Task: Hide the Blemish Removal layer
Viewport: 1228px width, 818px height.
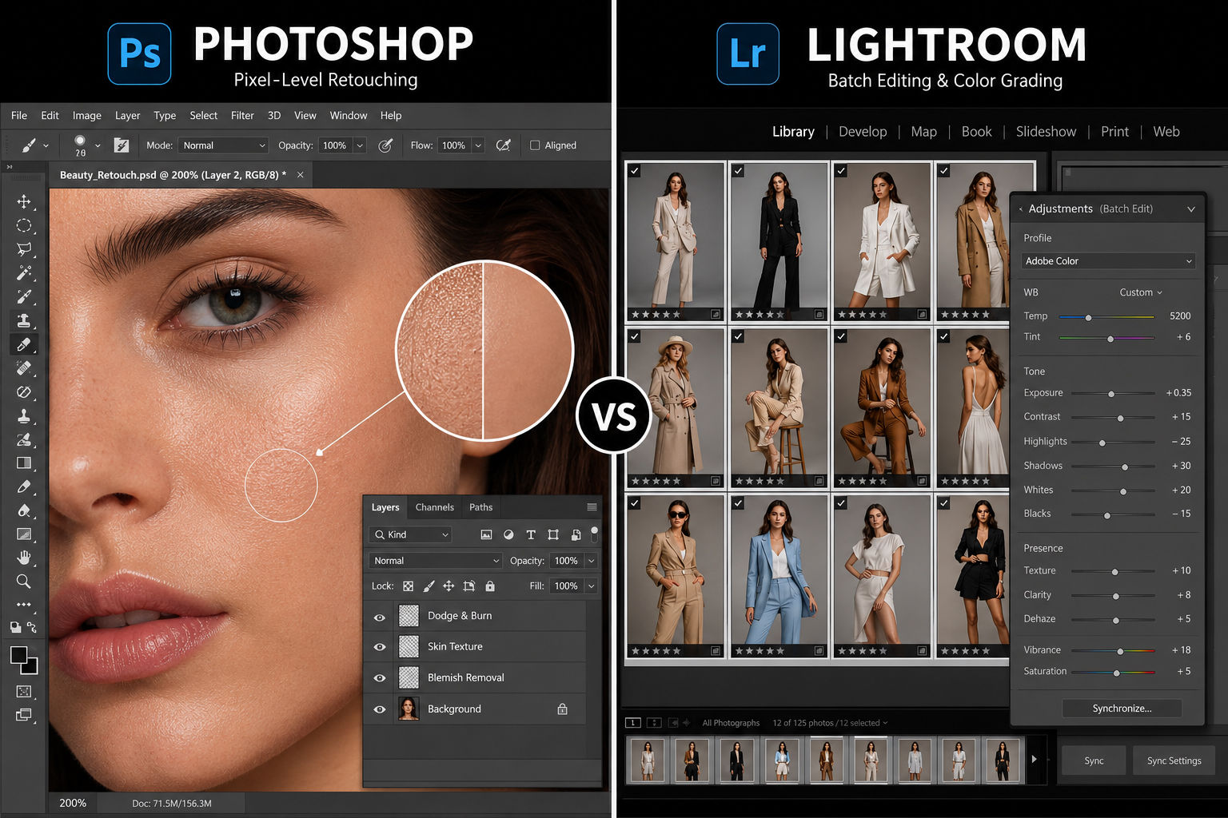Action: point(380,678)
